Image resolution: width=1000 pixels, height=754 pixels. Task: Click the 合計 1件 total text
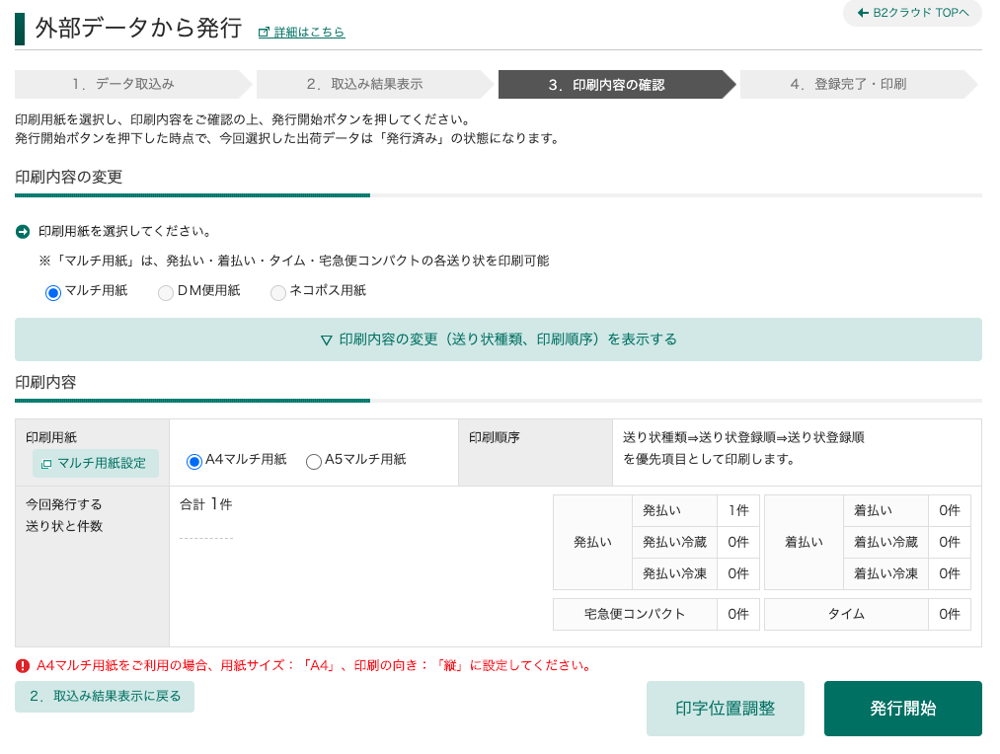click(206, 504)
